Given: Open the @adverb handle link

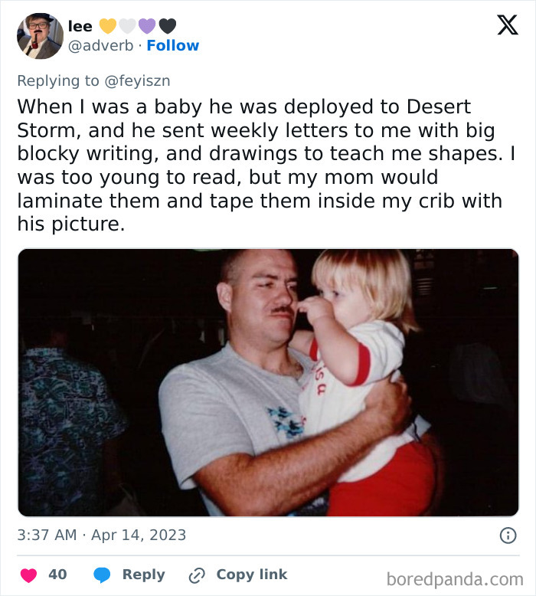Looking at the screenshot, I should (x=102, y=46).
